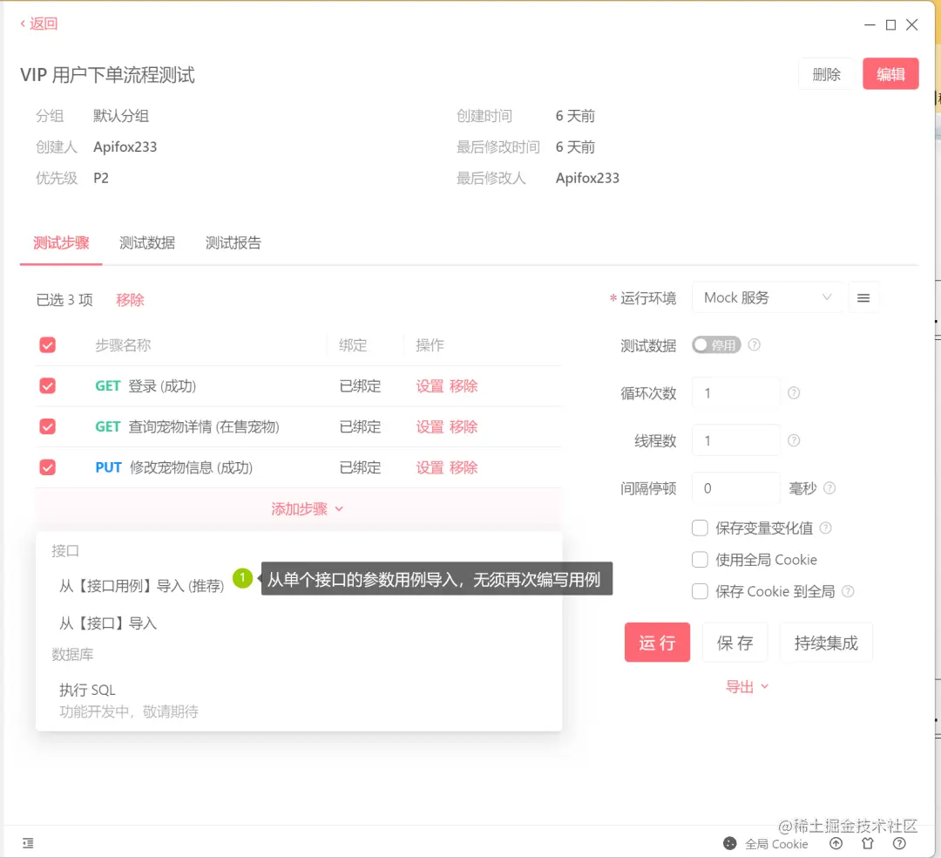941x858 pixels.
Task: Click 移除 next to 已选 3 项
Action: (130, 300)
